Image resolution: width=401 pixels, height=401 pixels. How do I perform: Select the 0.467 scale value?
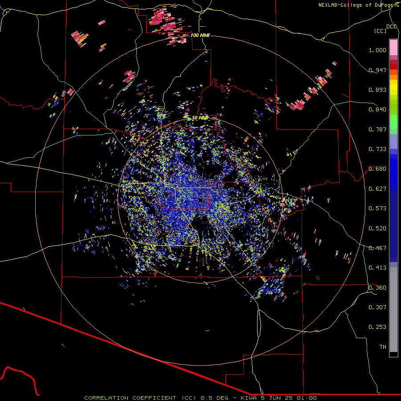[377, 248]
